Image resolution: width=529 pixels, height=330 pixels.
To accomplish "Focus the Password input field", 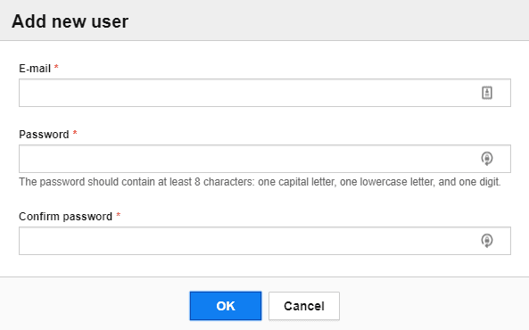I will [265, 159].
